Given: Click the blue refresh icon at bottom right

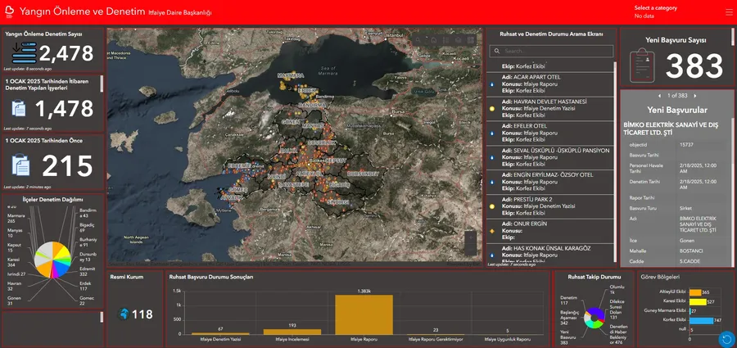Looking at the screenshot, I should 726,338.
